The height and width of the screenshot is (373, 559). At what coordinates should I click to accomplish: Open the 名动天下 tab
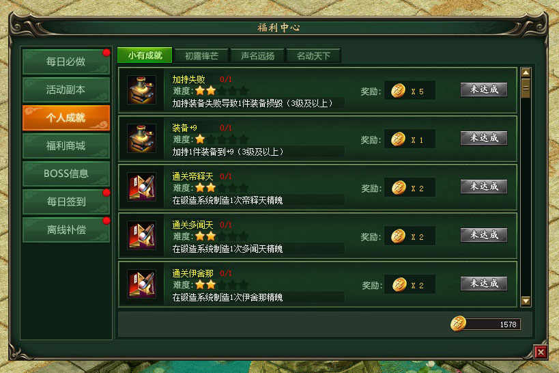tap(313, 56)
